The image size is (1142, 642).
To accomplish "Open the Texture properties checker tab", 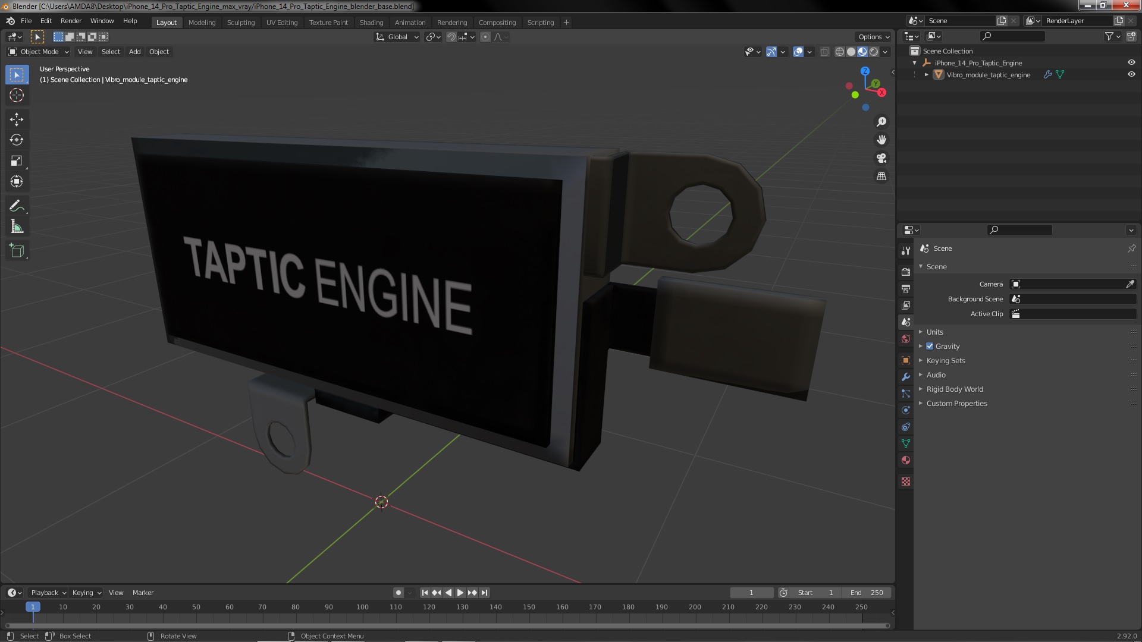I will coord(906,481).
